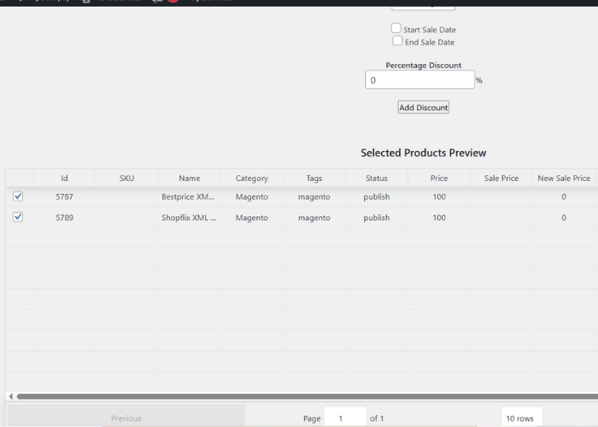
Task: Click the Previous page button
Action: (x=126, y=418)
